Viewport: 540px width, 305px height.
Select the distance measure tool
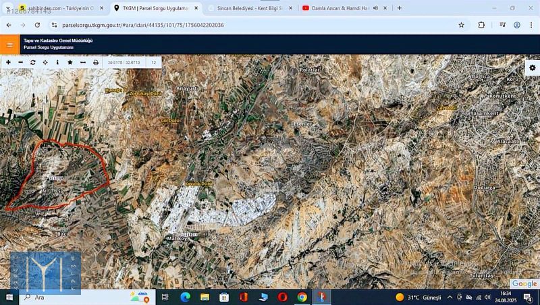(82, 62)
